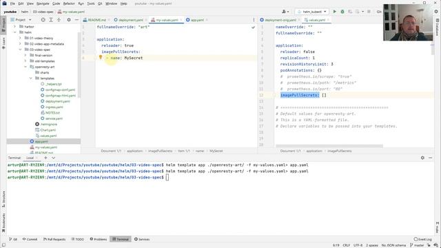This screenshot has height=248, width=441.
Task: Click CRLF line separator in status bar
Action: 346,245
